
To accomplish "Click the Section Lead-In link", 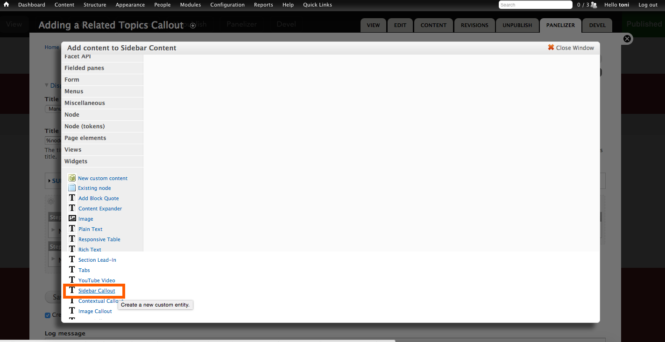I will [x=97, y=260].
